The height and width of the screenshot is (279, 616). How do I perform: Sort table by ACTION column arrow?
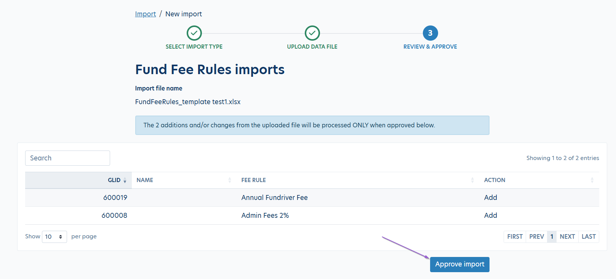(x=592, y=180)
